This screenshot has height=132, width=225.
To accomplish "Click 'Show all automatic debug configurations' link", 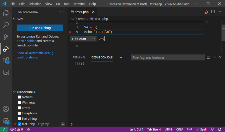I will [35, 55].
